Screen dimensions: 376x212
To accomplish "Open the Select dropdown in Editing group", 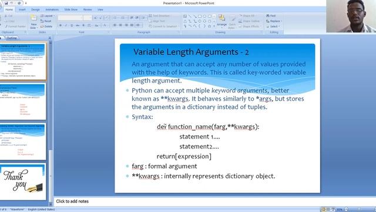I will pyautogui.click(x=273, y=26).
